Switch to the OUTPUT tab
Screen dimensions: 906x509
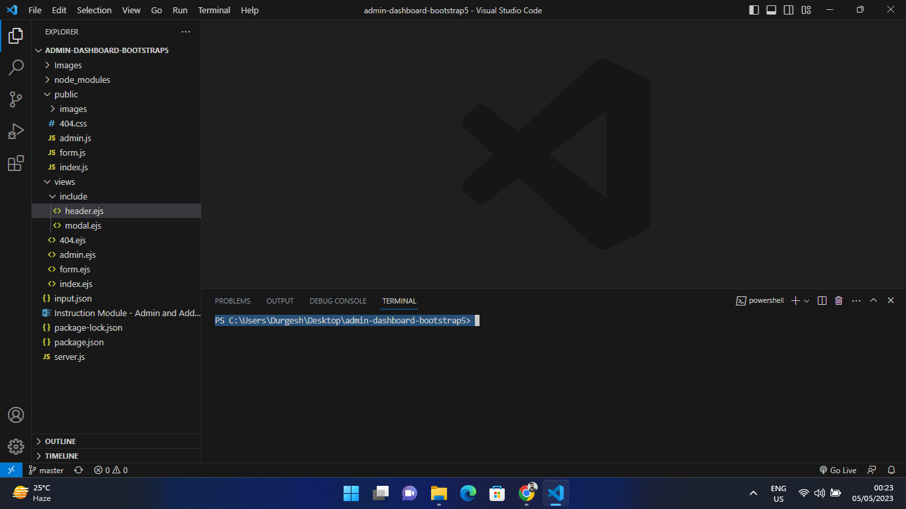click(279, 300)
